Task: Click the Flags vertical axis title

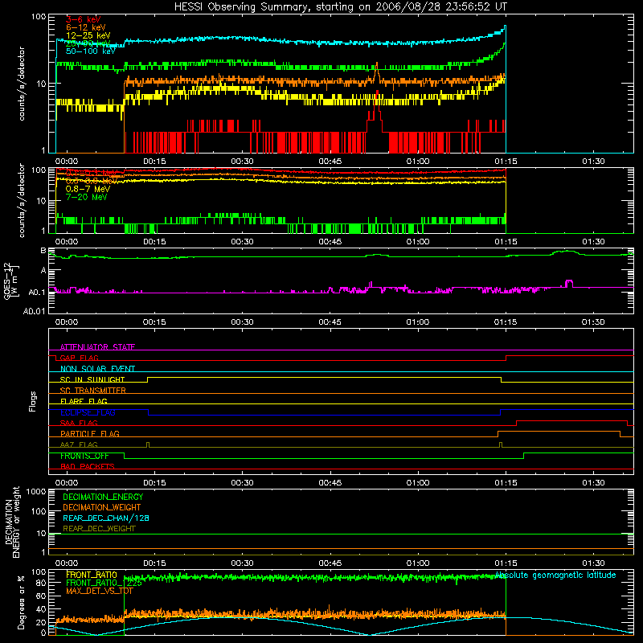Action: [33, 401]
